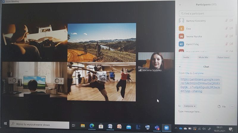Click the Invite button
Viewport: 238px width, 133px height.
[x=186, y=57]
